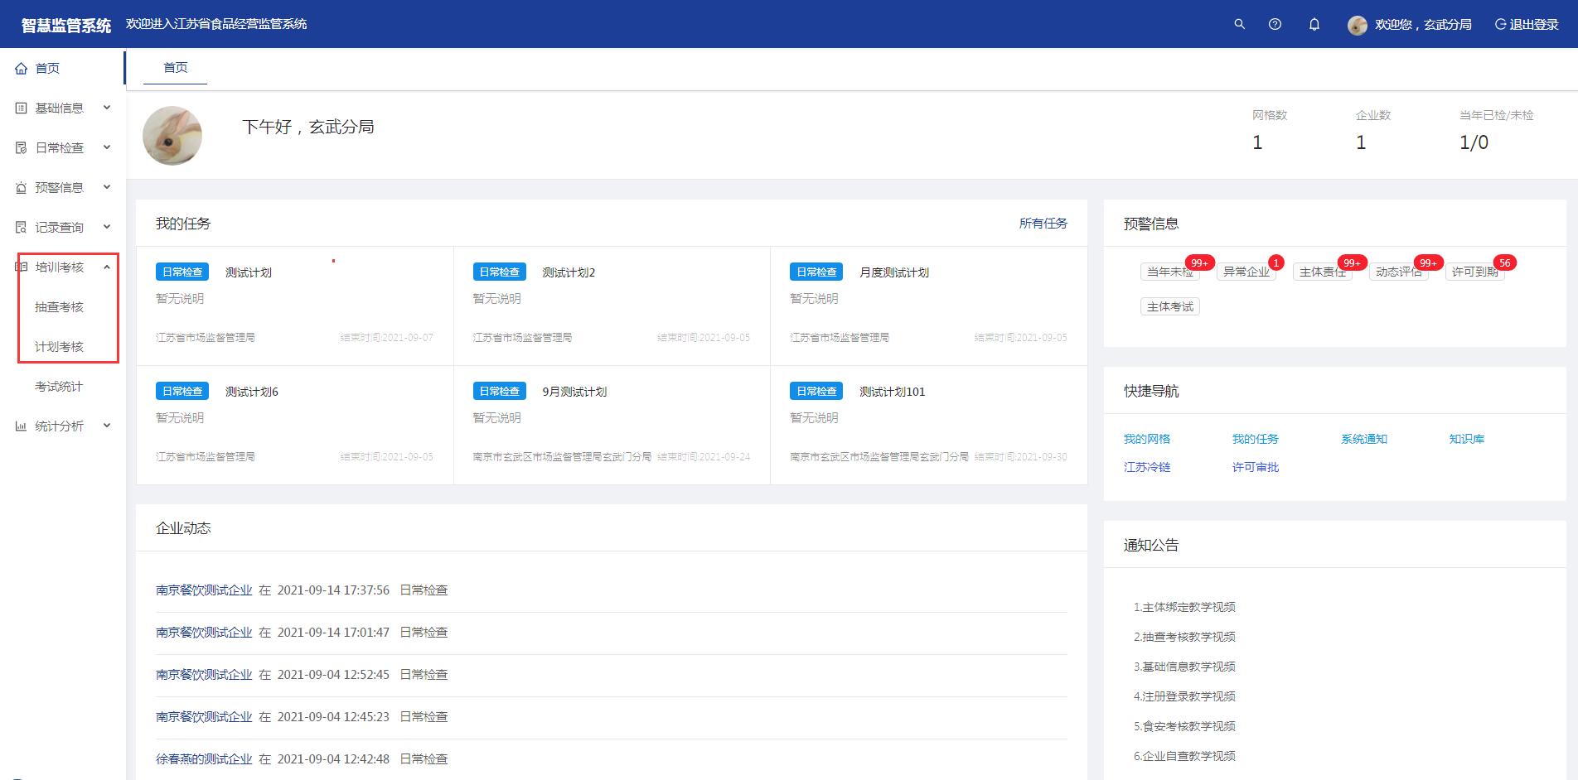Click the 预警信息 alarm icon in sidebar
The image size is (1578, 780).
coord(22,188)
